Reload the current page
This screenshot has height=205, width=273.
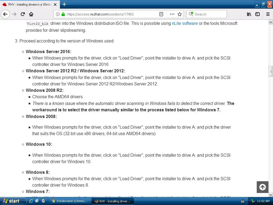(23, 14)
